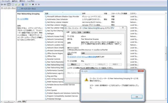Image resolution: width=168 pixels, height=103 pixels.
Task: Click the green Refresh toolbar icon
Action: tap(16, 4)
